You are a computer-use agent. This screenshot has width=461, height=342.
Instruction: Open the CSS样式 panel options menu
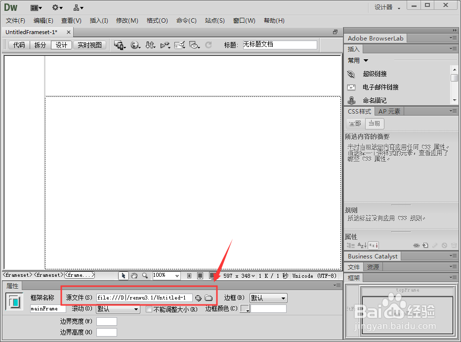[453, 111]
